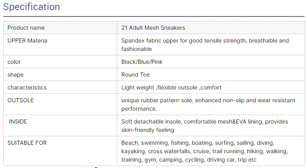Click the "color" row label

point(14,62)
